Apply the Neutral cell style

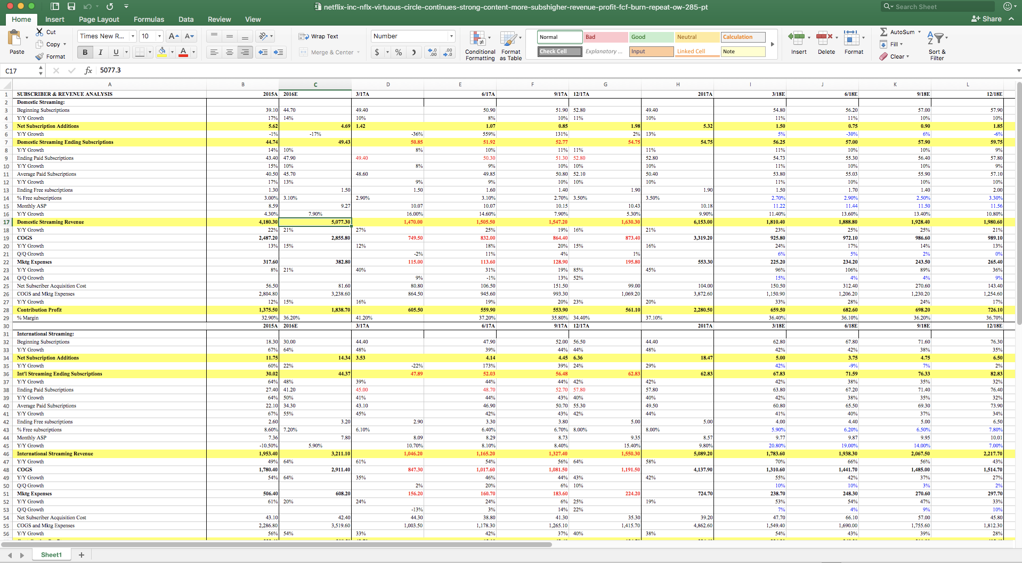[x=697, y=37]
